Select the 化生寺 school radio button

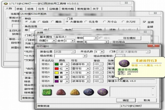86,22
